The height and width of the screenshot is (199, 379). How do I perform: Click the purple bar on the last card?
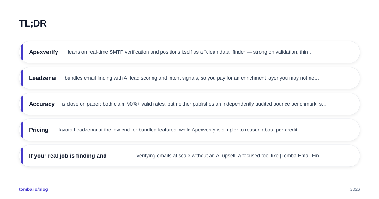click(22, 156)
